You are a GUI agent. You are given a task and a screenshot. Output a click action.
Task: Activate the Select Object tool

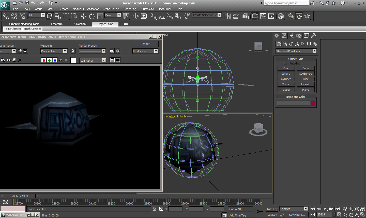coord(50,16)
